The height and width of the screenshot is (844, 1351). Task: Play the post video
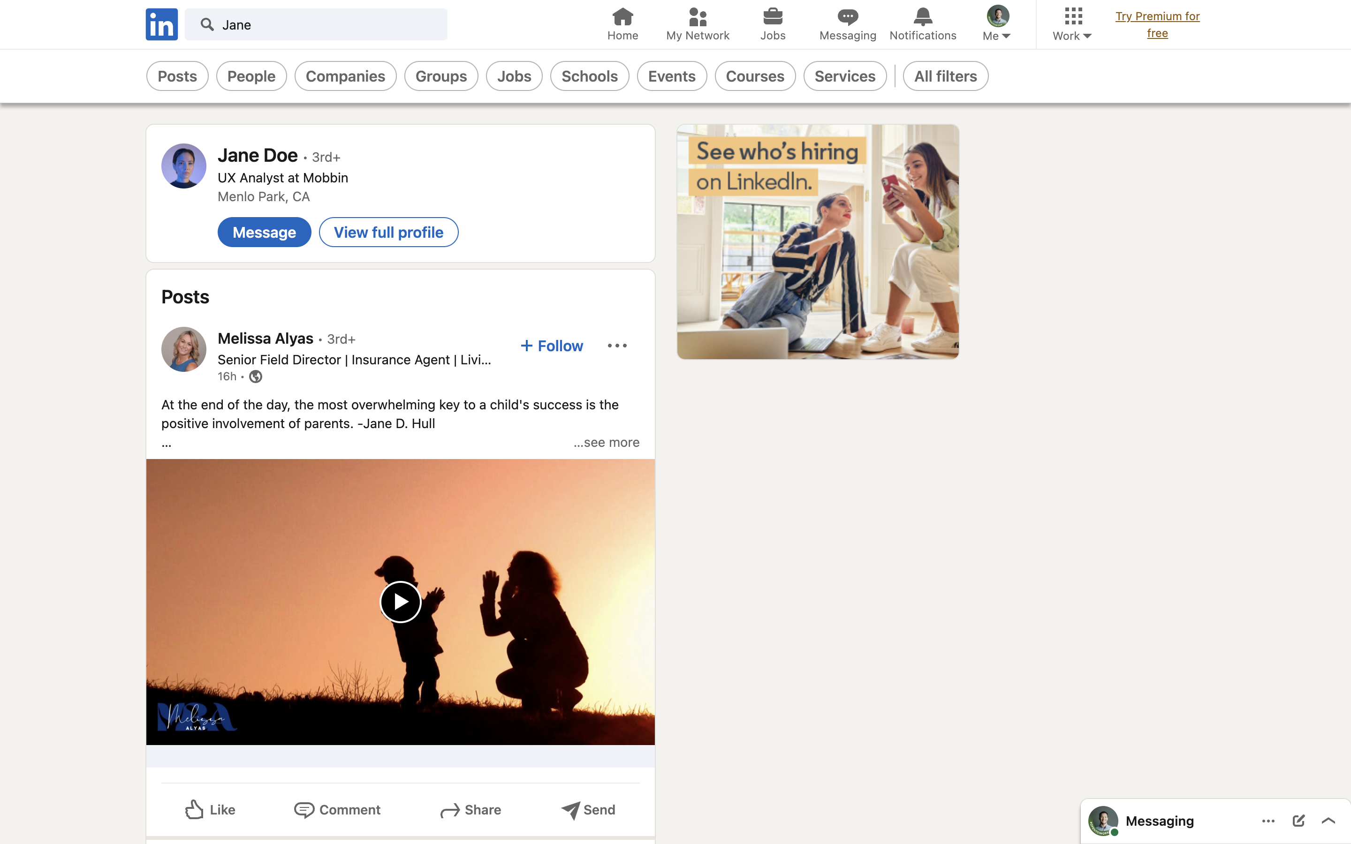[x=400, y=602]
